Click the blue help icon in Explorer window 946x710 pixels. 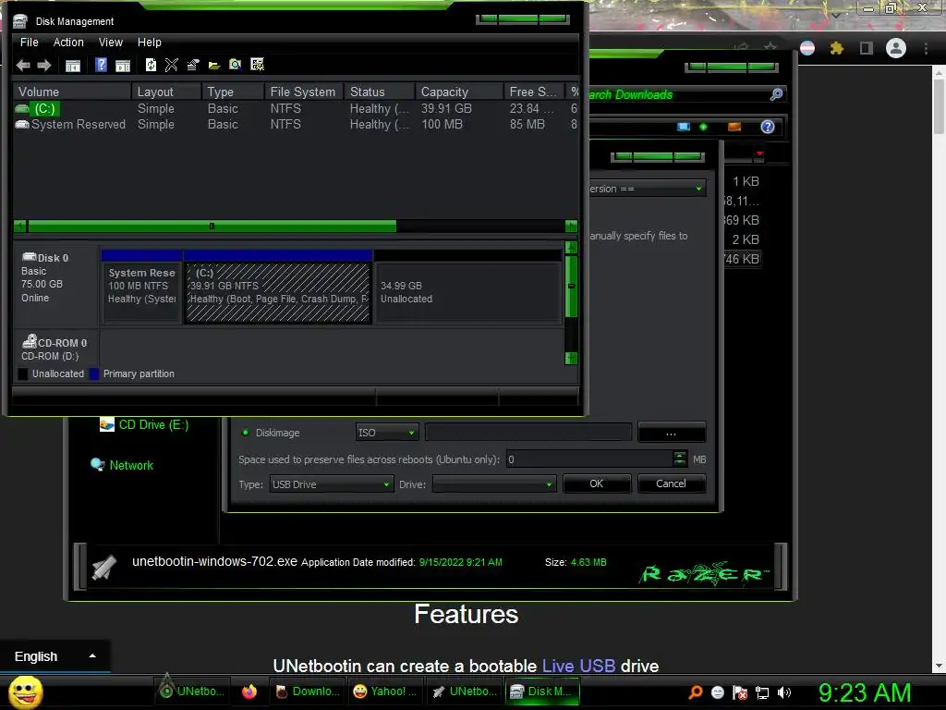(x=768, y=127)
